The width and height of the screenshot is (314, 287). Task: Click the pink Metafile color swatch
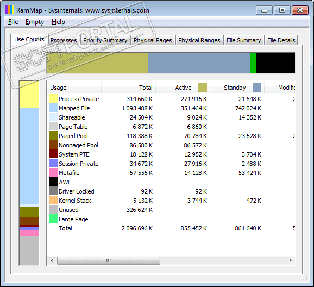(x=54, y=172)
